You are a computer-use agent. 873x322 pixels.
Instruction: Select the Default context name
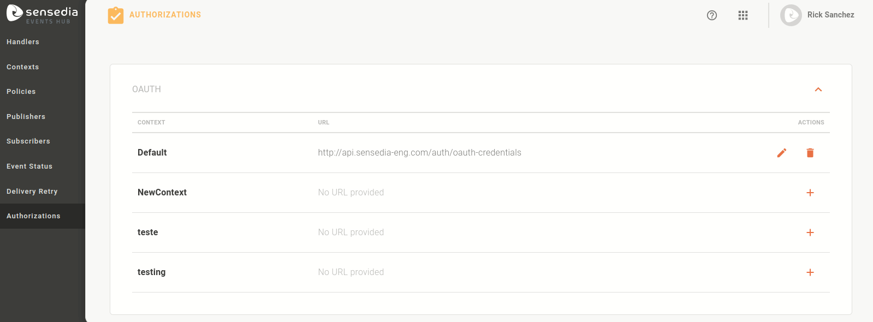coord(152,152)
